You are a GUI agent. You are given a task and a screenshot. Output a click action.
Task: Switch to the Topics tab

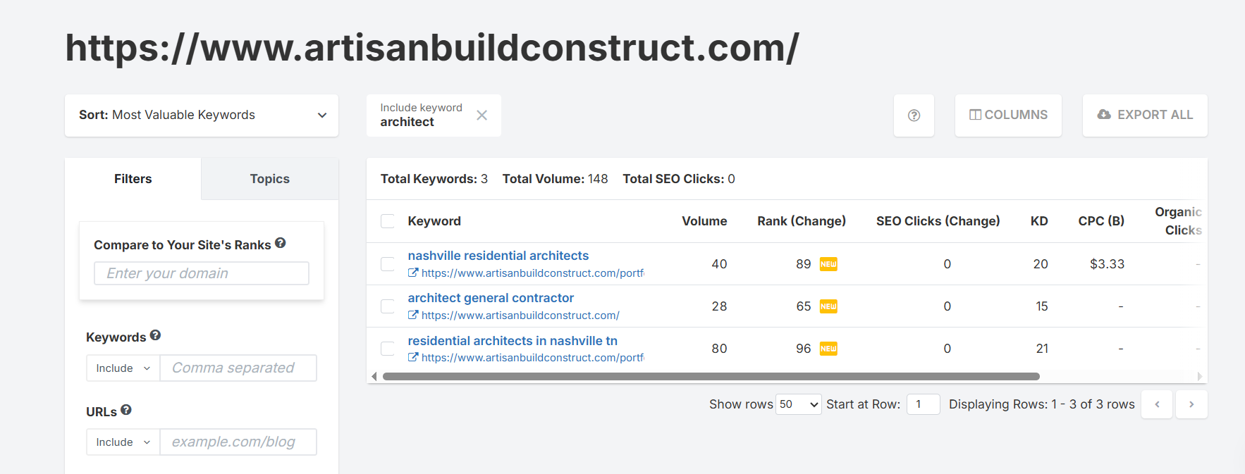(270, 179)
